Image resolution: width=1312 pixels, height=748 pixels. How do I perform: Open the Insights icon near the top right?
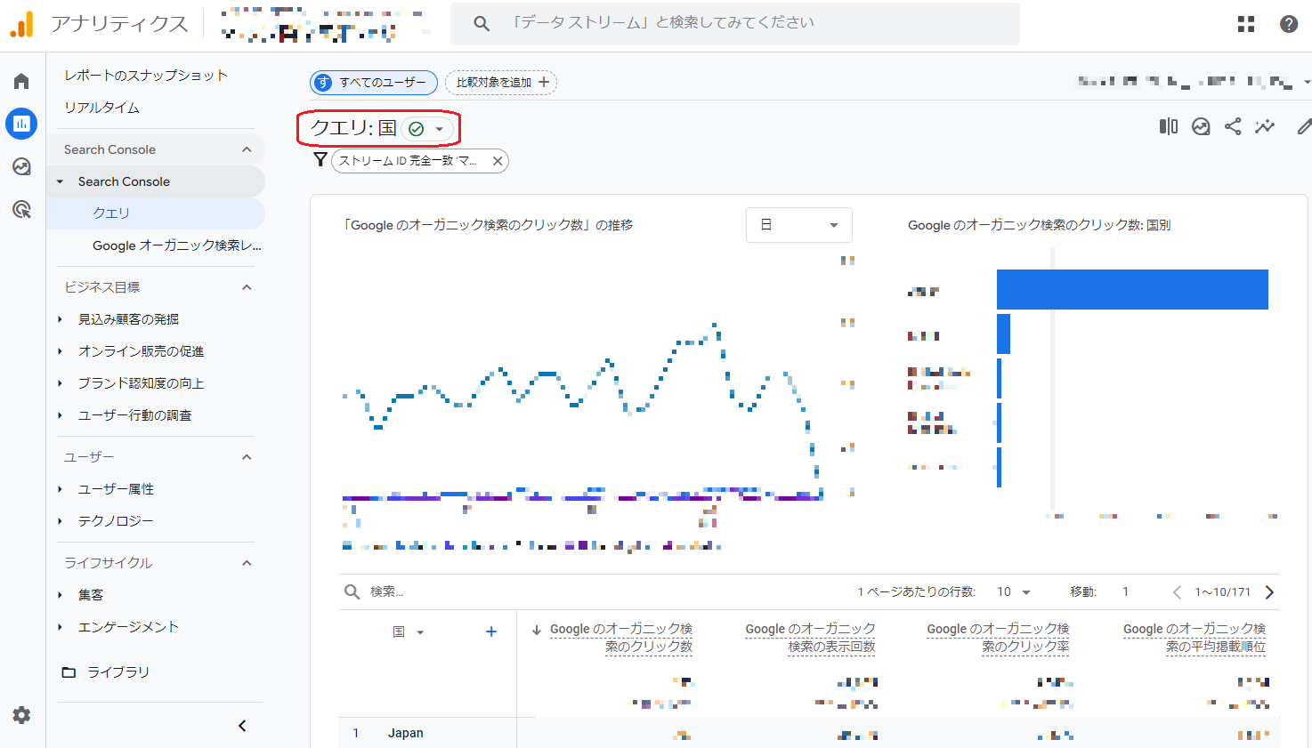click(x=1201, y=126)
